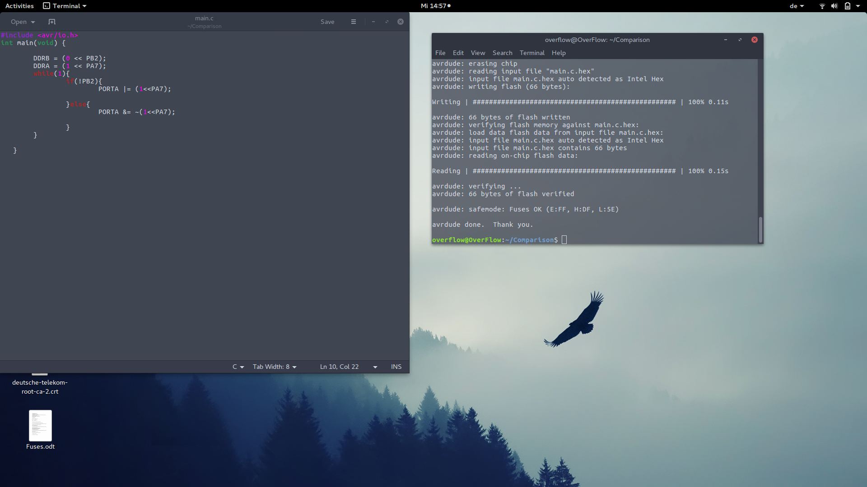The height and width of the screenshot is (487, 867).
Task: Click the battery icon in the top bar
Action: tap(848, 6)
